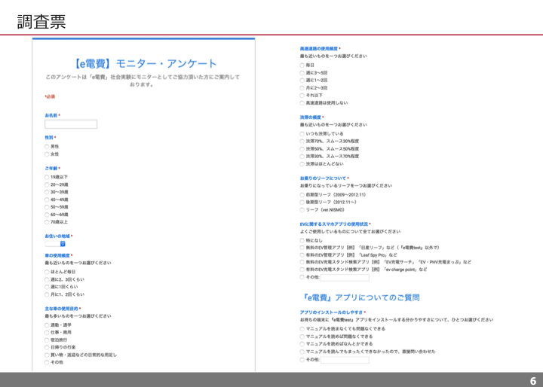
Task: Check 無料のEV充電スタンド検索アプリ checkbox
Action: 302,262
